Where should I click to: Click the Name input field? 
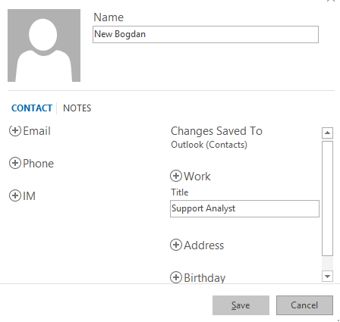pos(206,34)
